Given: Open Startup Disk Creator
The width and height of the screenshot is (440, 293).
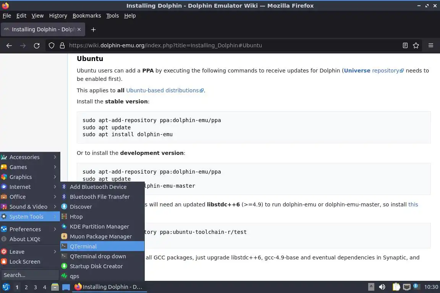Looking at the screenshot, I should [x=102, y=266].
